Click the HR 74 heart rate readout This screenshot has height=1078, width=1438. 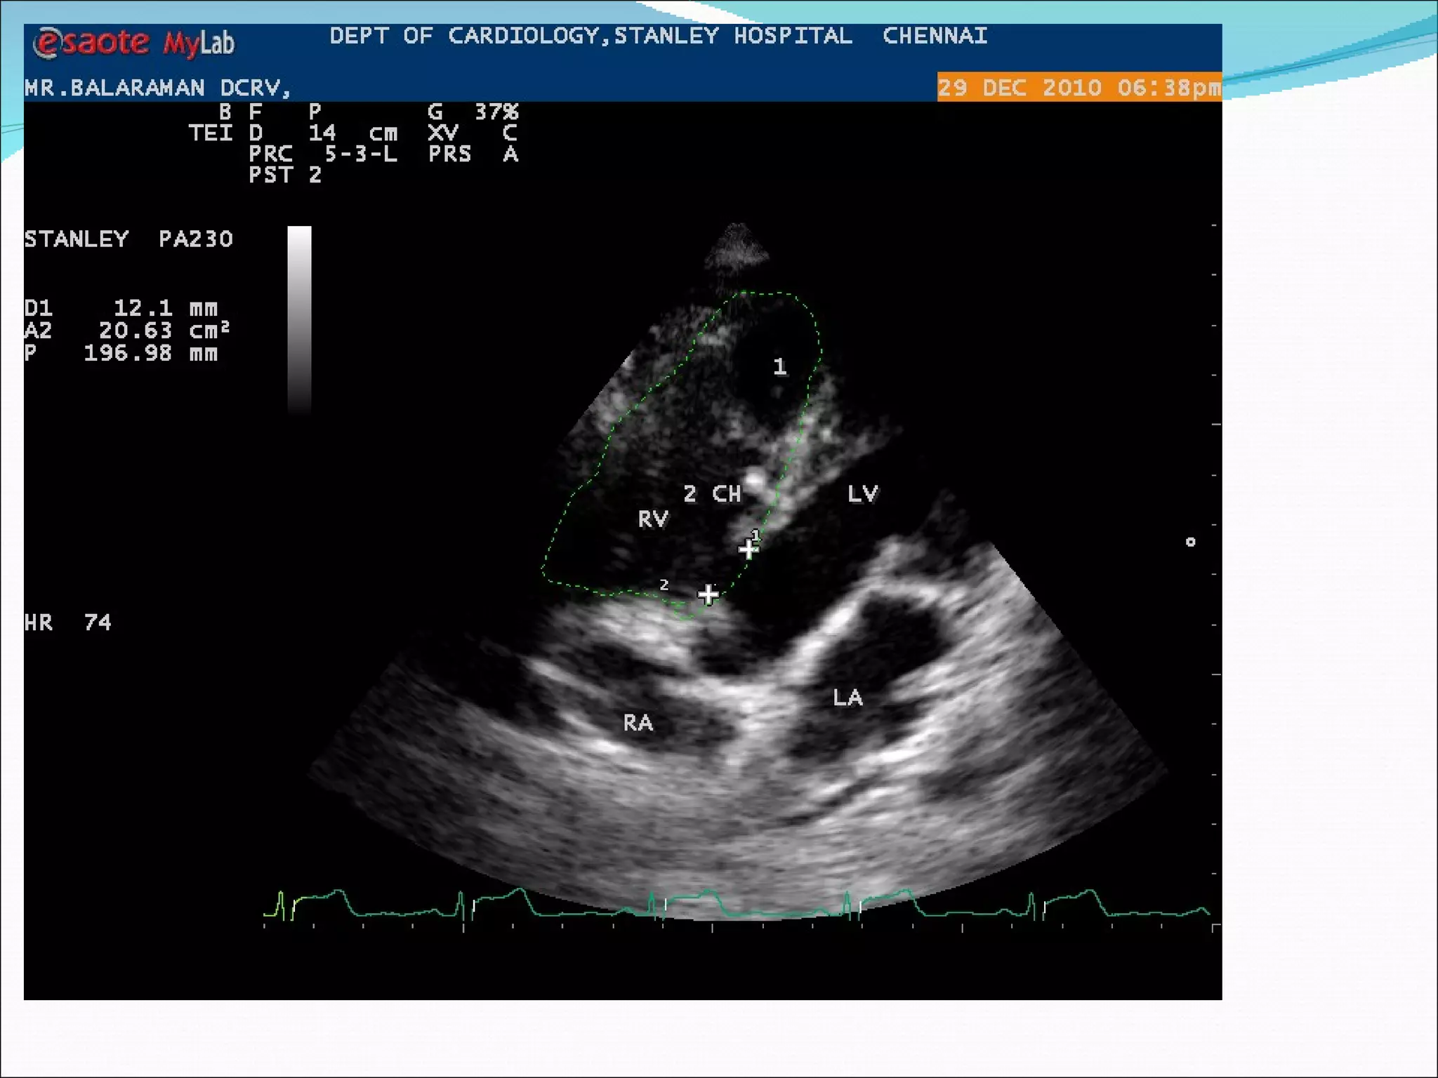click(67, 623)
